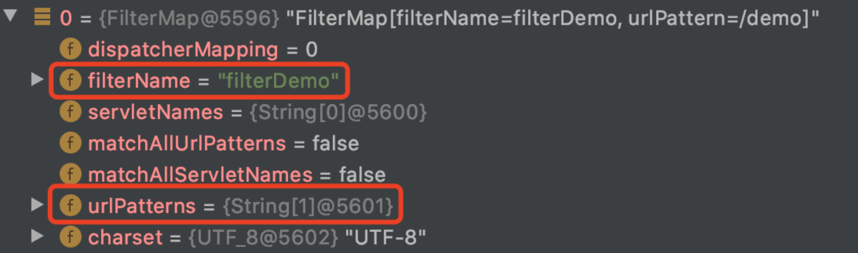This screenshot has height=253, width=858.
Task: Click the array element icon beside index 0
Action: tap(42, 17)
